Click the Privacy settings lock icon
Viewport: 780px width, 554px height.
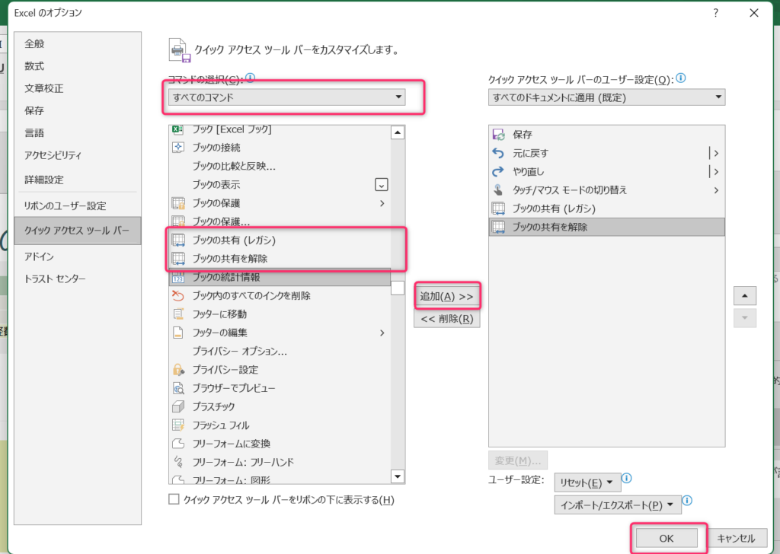pos(179,370)
